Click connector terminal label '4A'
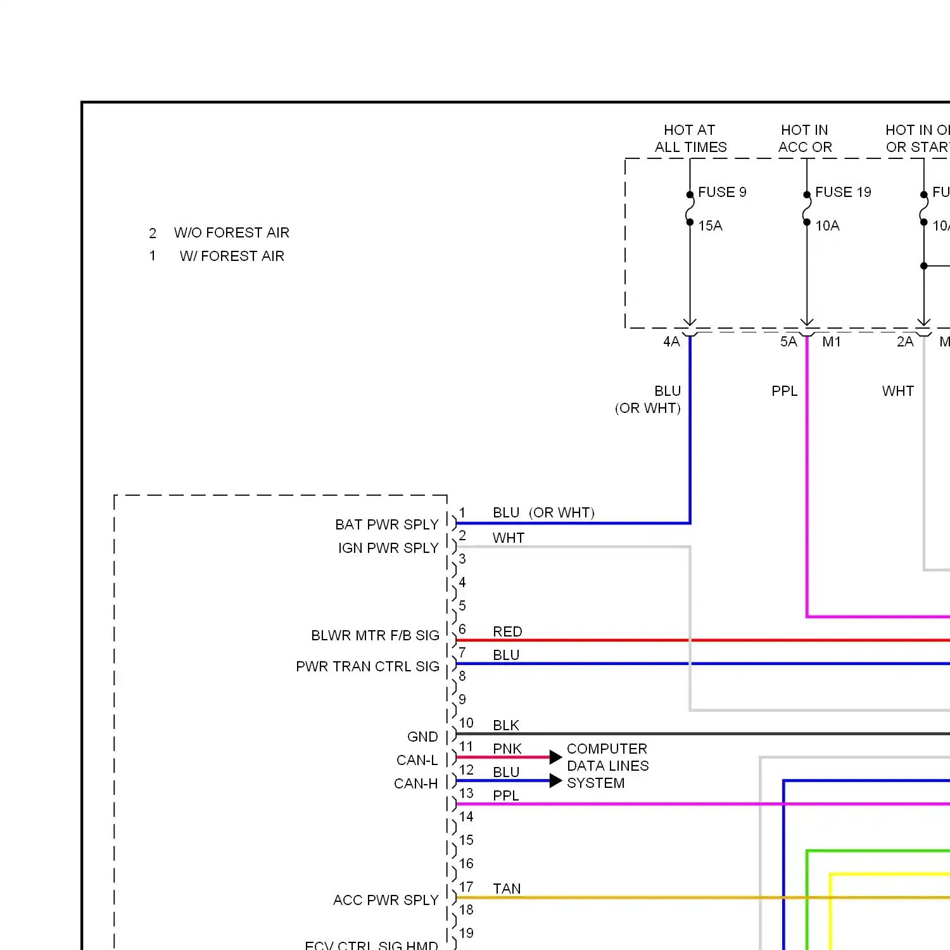The image size is (950, 950). coord(671,341)
